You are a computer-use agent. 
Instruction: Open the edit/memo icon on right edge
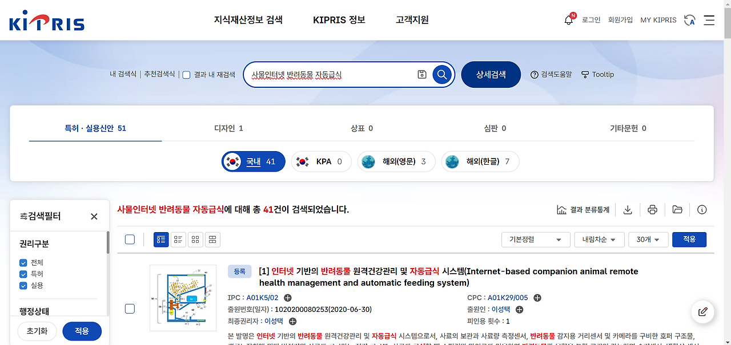tap(702, 312)
